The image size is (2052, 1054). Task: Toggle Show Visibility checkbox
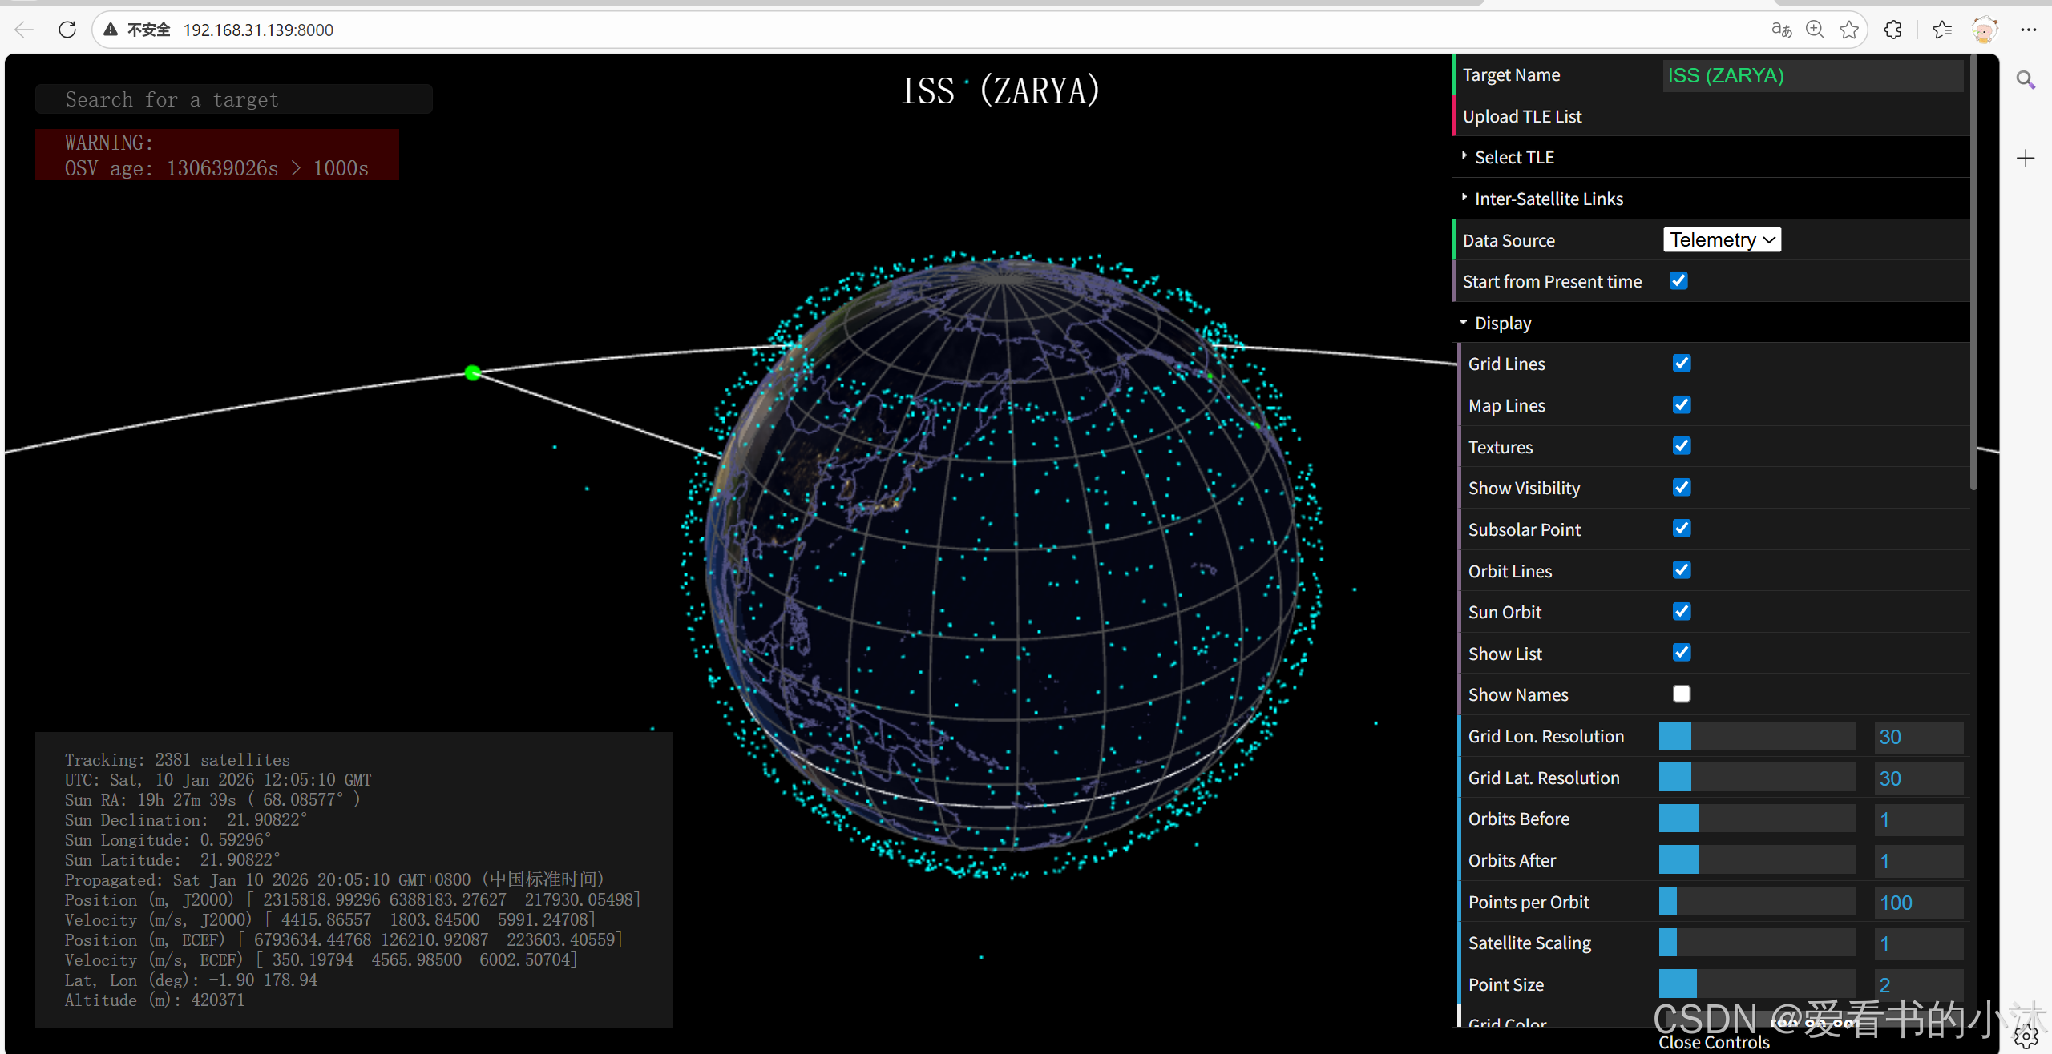(x=1682, y=488)
